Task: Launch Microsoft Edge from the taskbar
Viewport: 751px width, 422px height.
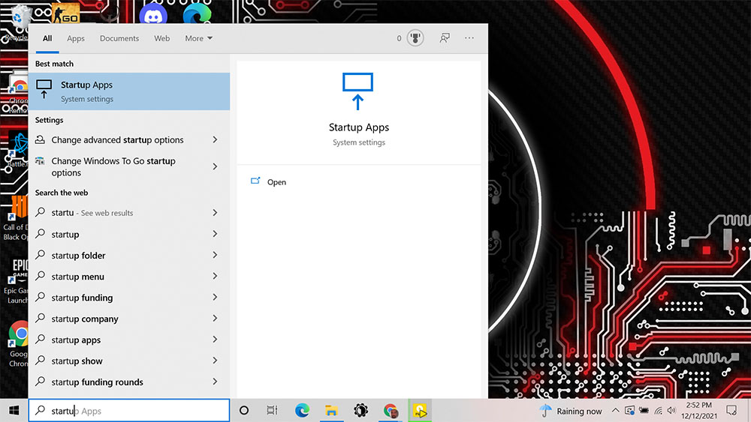Action: click(302, 411)
